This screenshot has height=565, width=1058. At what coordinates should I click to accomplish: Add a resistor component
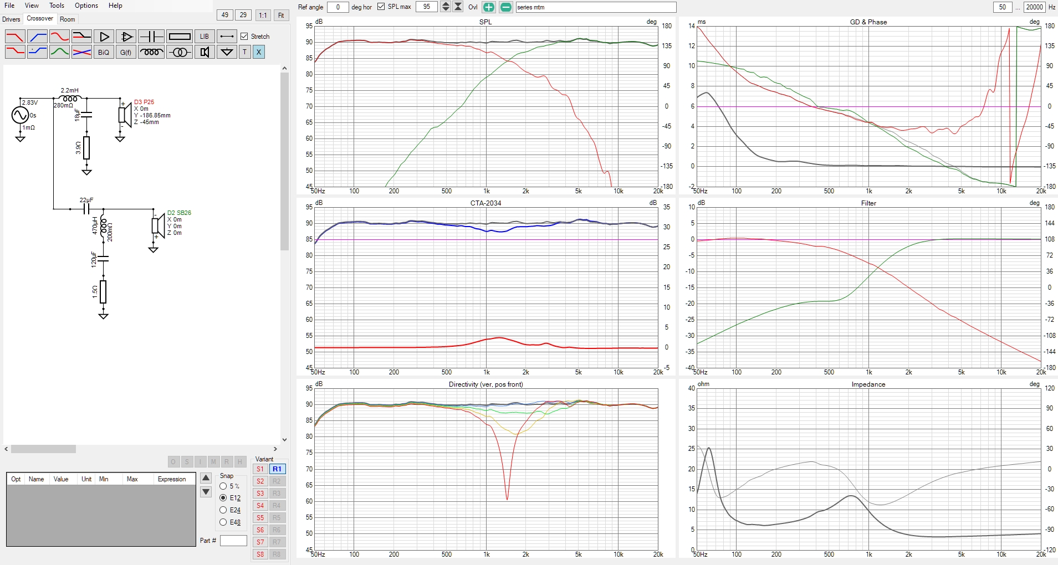(x=180, y=37)
